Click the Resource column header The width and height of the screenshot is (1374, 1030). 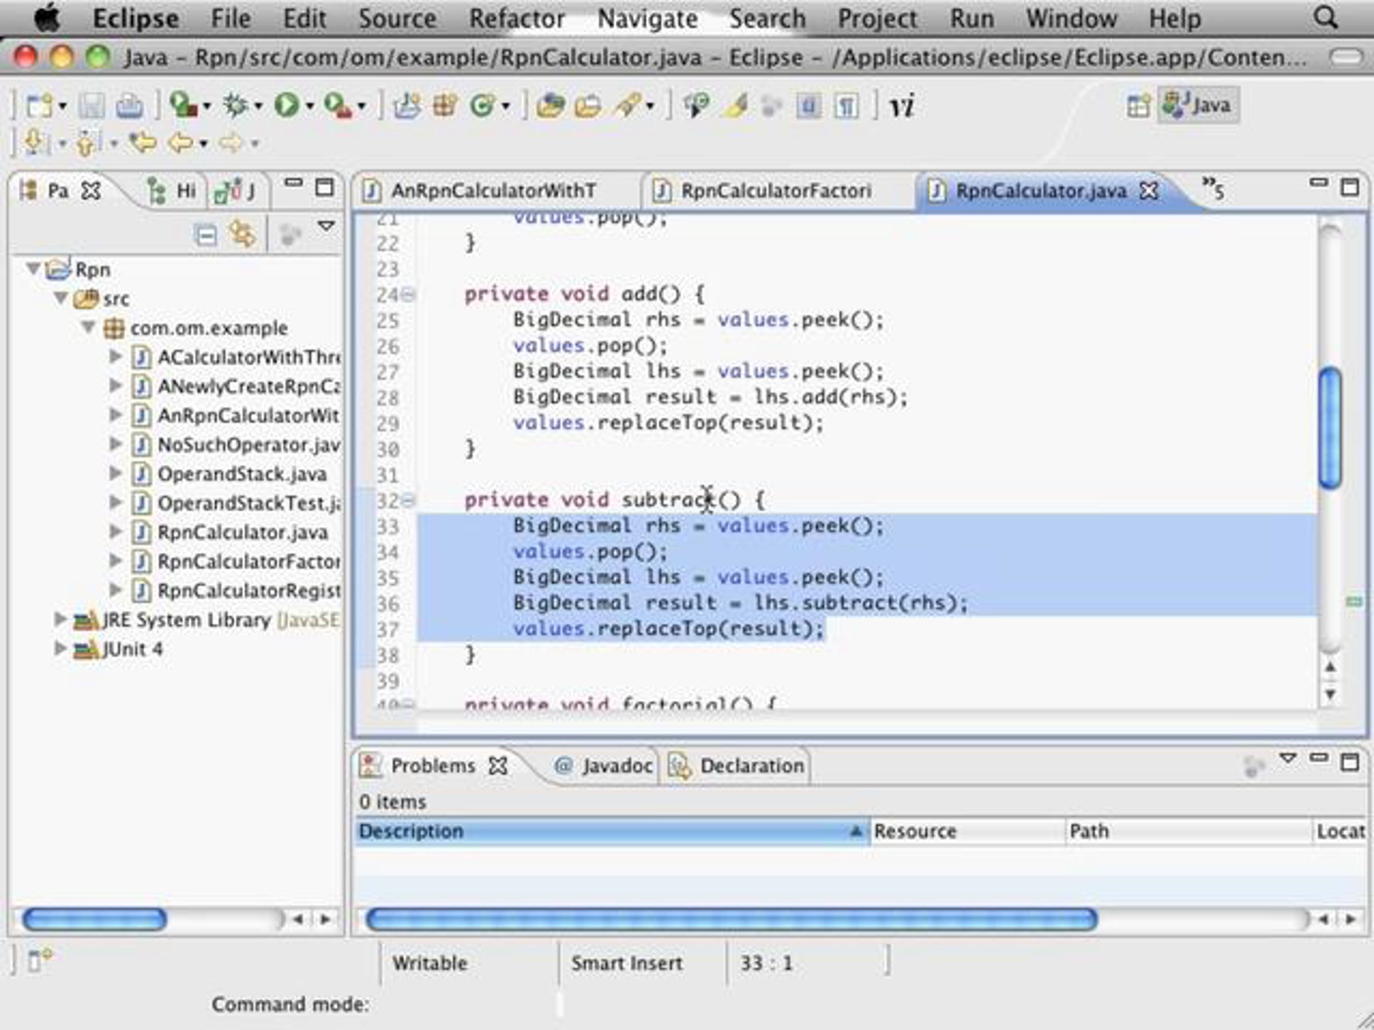coord(968,831)
